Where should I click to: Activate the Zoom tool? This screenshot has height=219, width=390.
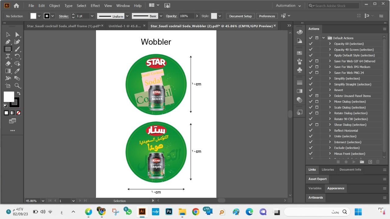[17, 86]
